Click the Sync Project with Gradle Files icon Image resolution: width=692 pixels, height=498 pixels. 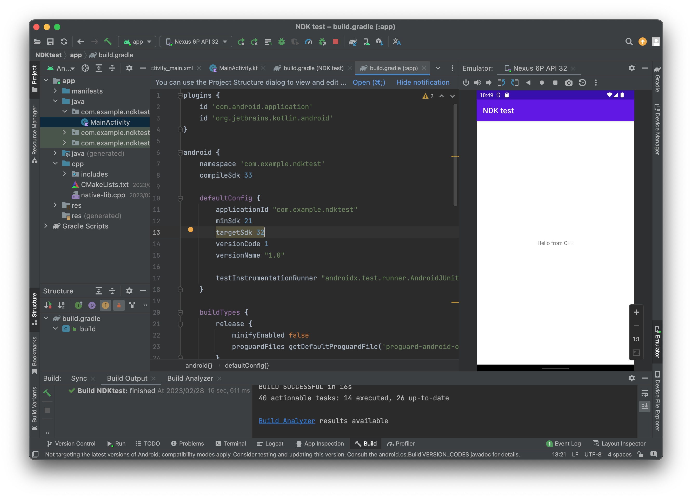(352, 42)
